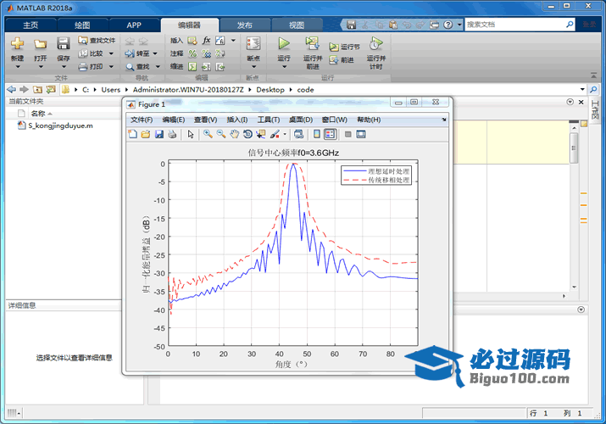Click the Print (打印) ribbon button
The width and height of the screenshot is (606, 424).
pyautogui.click(x=92, y=66)
